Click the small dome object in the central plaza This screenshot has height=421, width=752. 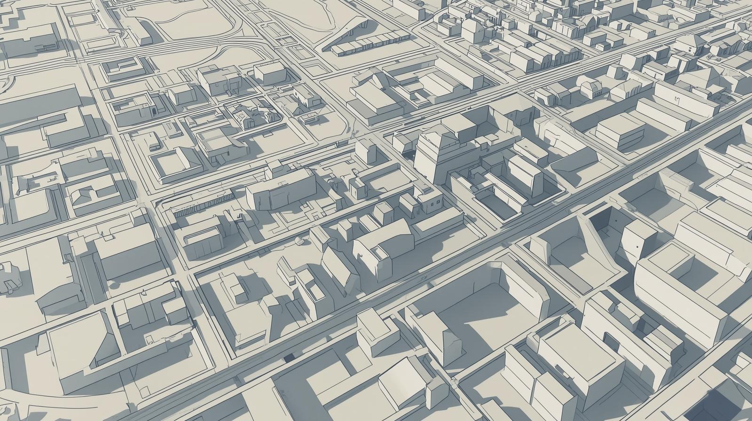coord(298,242)
